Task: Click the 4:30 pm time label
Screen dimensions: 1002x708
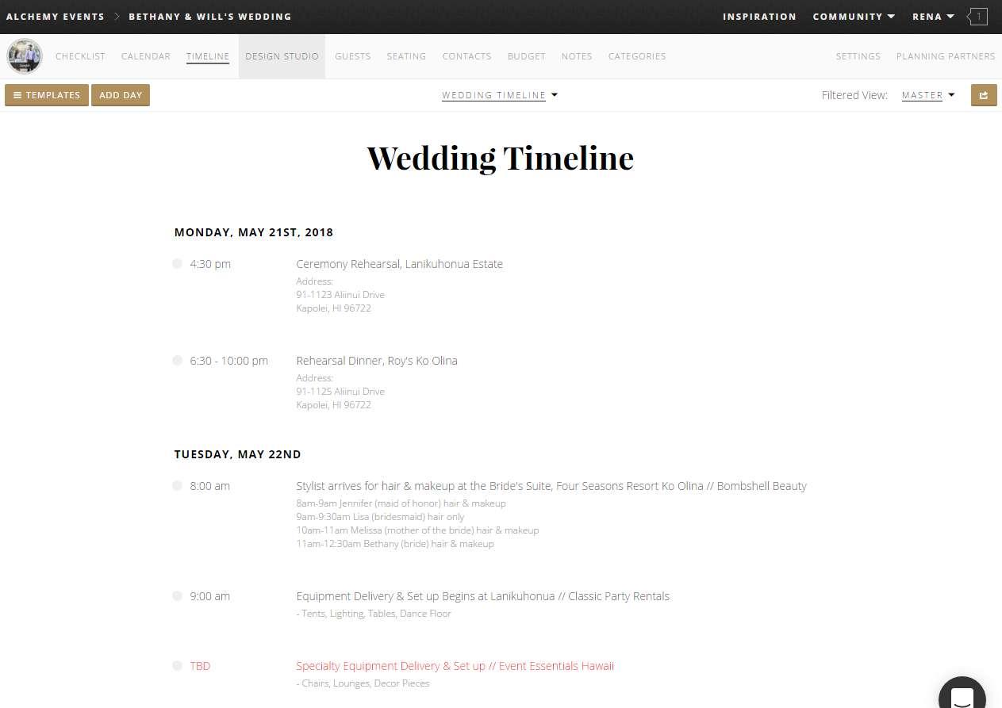Action: [210, 264]
